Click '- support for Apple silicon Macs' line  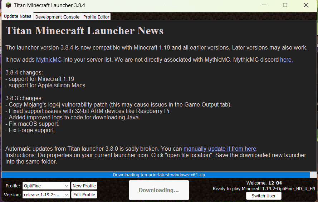click(45, 86)
